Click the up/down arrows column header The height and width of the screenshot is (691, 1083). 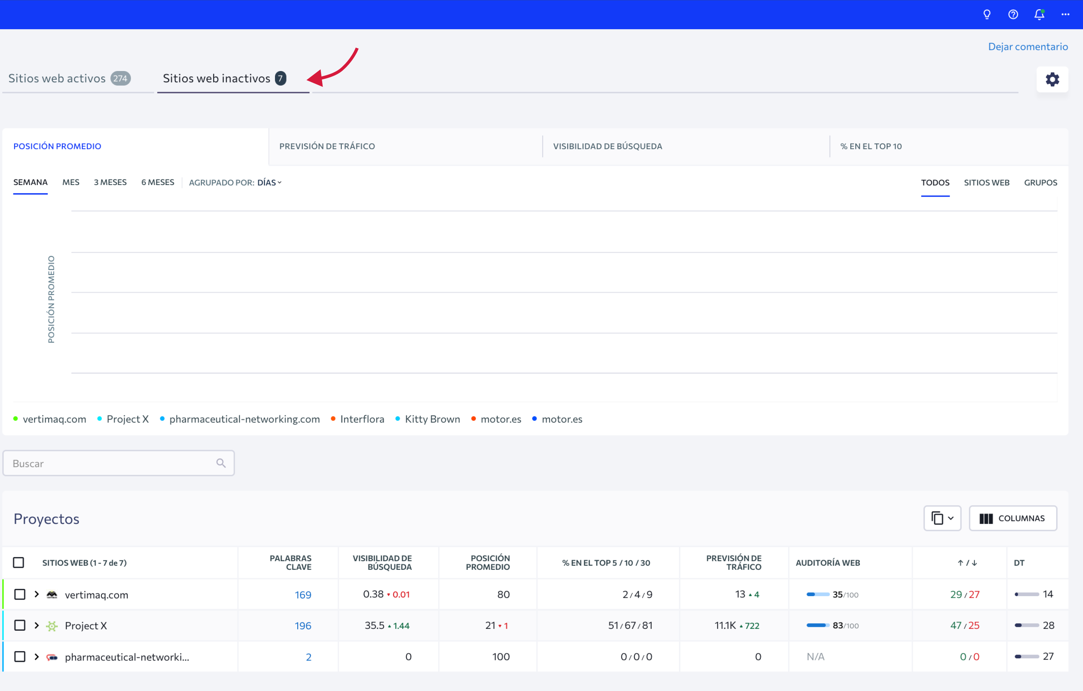pyautogui.click(x=967, y=562)
